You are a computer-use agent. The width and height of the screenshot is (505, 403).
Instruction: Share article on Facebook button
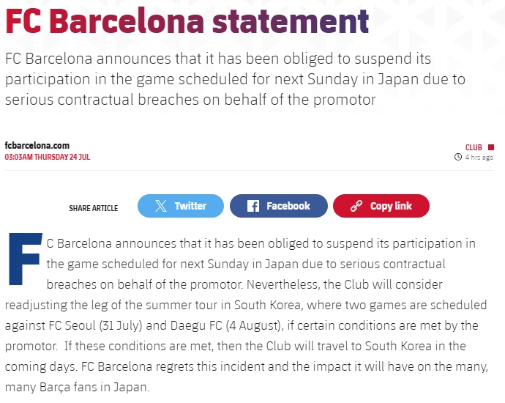pos(279,206)
